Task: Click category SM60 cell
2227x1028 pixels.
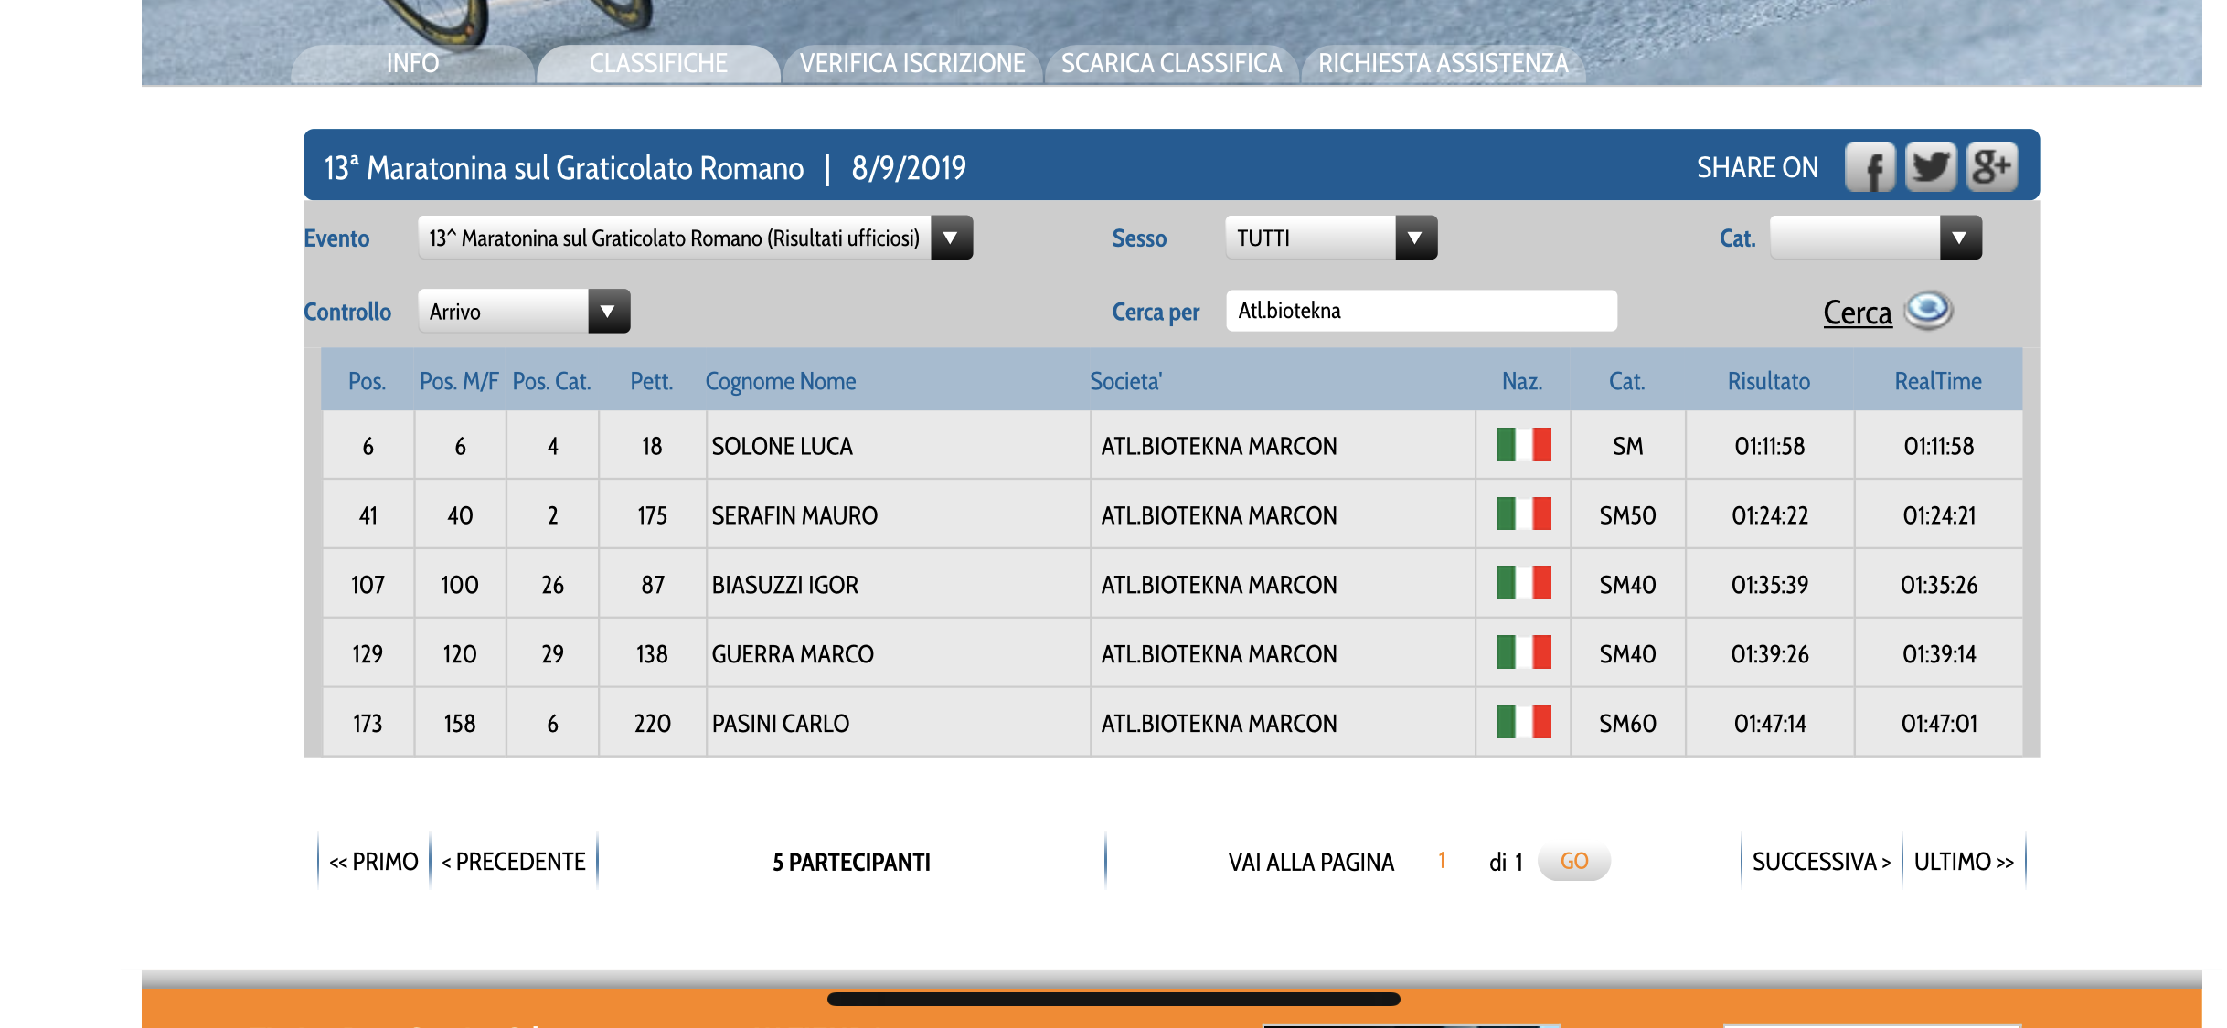Action: pos(1627,724)
